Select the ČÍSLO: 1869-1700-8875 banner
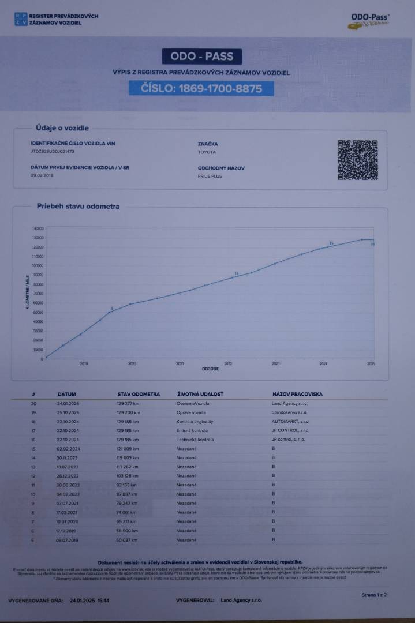Viewport: 415px width, 623px height. click(201, 88)
